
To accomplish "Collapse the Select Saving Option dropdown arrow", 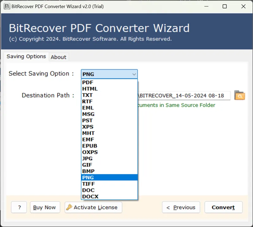I will (134, 74).
